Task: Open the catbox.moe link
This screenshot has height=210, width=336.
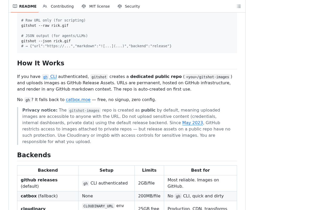Action: pos(78,100)
